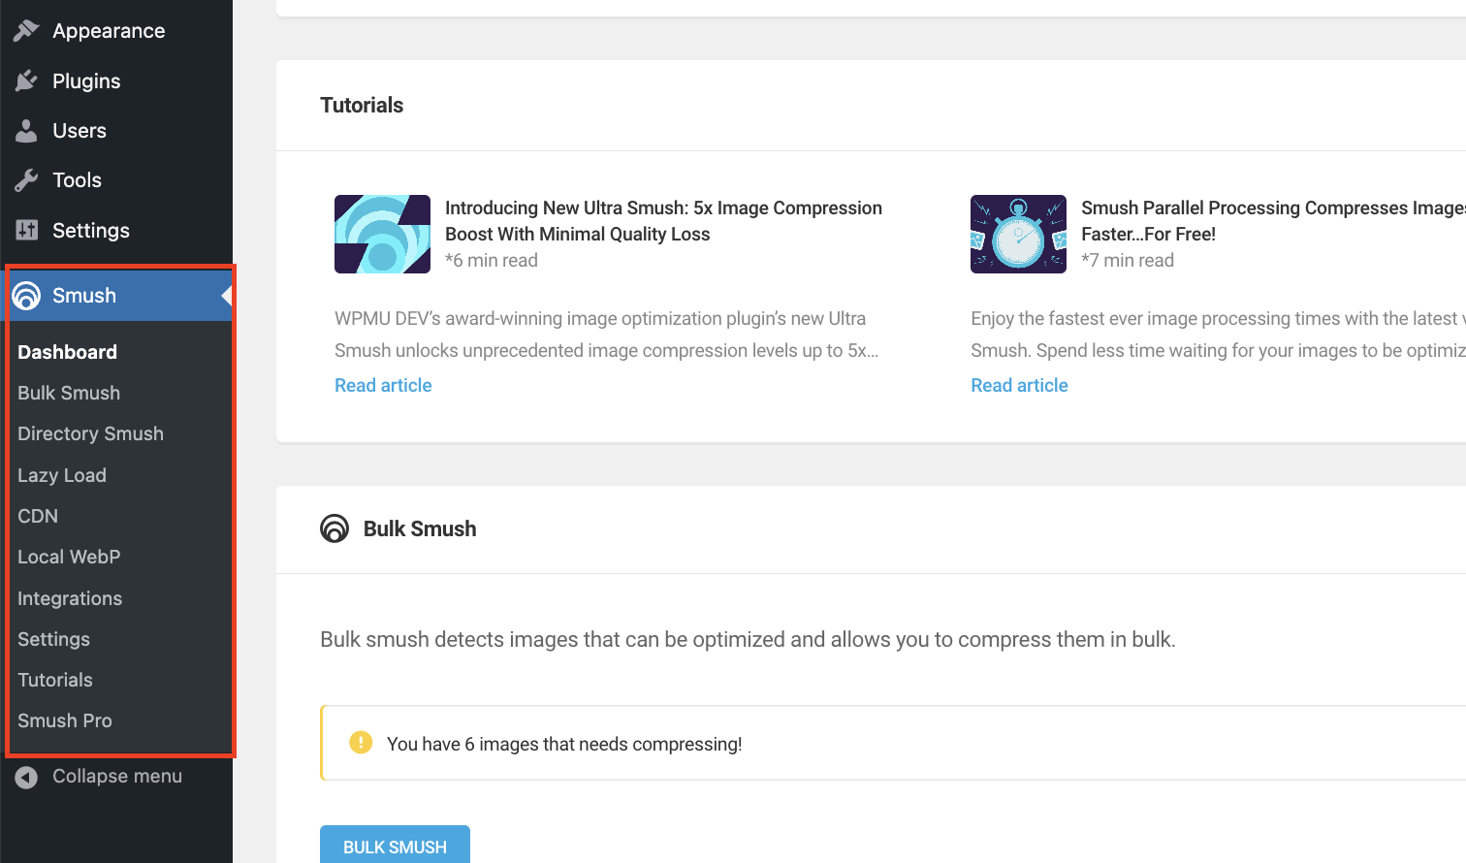This screenshot has width=1466, height=863.
Task: Click the Bulk Smush section logo icon
Action: 335,528
